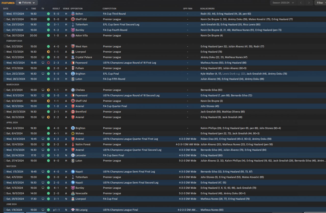Viewport: 326px width, 213px height.
Task: Open the Leicester club badge
Action: coord(73,155)
